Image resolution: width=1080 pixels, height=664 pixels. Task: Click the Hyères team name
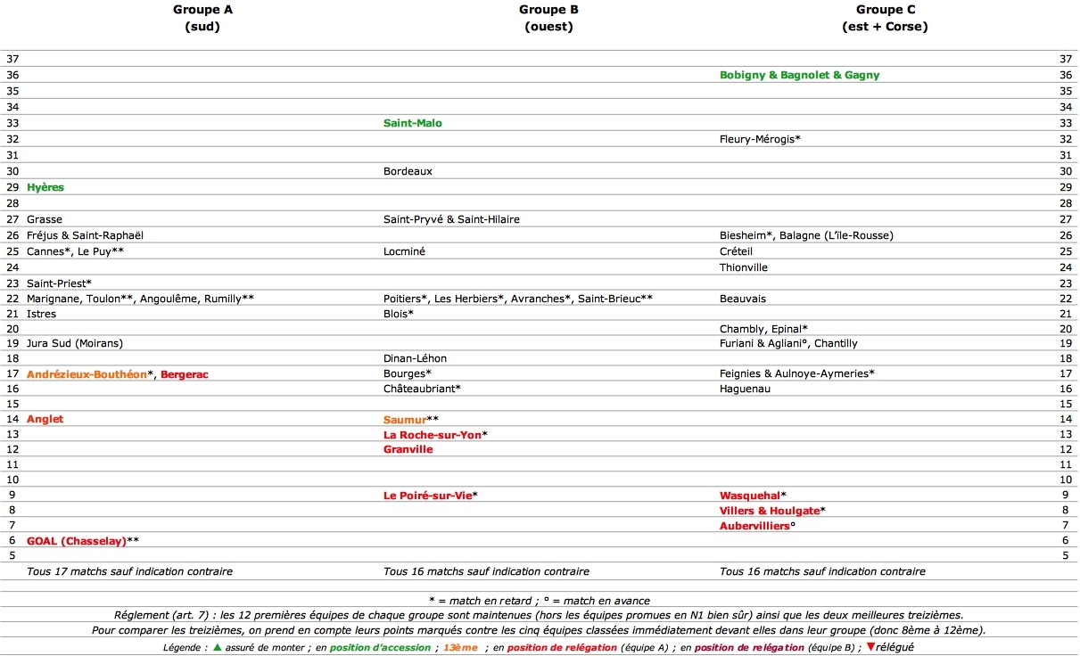click(45, 187)
